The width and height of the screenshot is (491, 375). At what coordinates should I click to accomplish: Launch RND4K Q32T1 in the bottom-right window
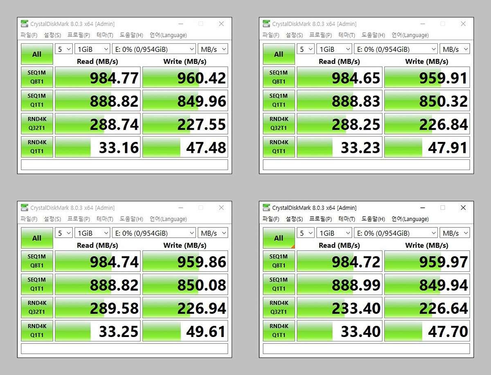(279, 308)
